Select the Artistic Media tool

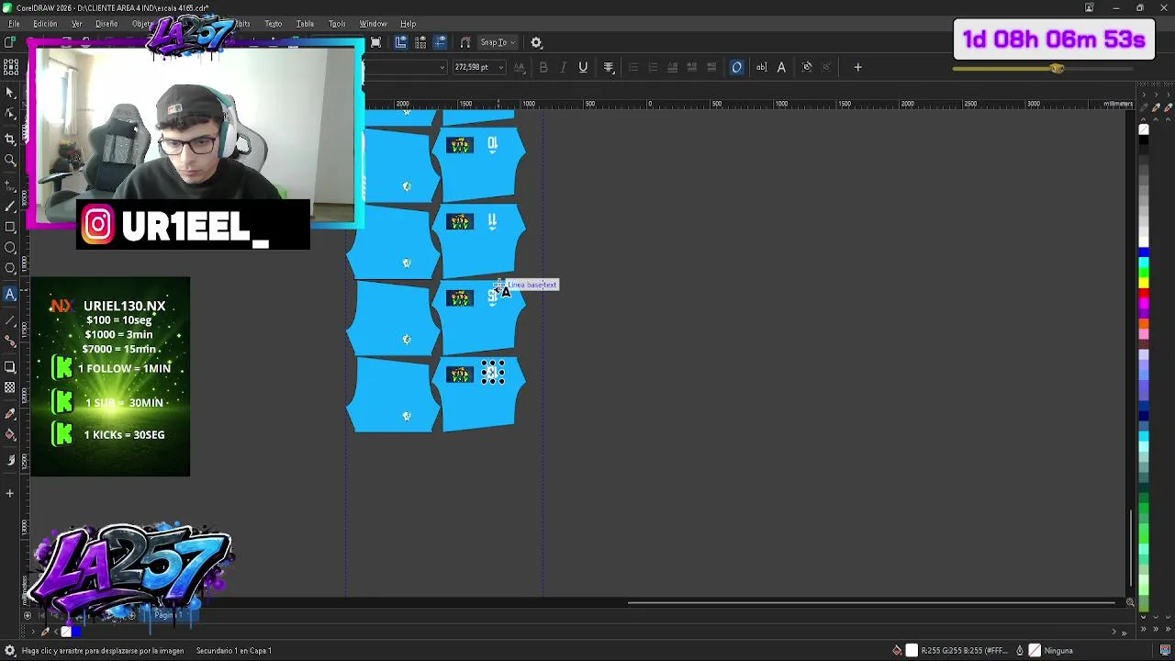10,205
